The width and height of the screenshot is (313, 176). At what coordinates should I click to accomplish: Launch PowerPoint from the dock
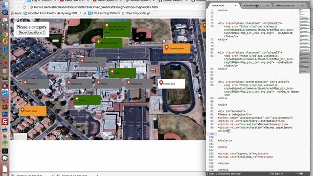pos(5,63)
